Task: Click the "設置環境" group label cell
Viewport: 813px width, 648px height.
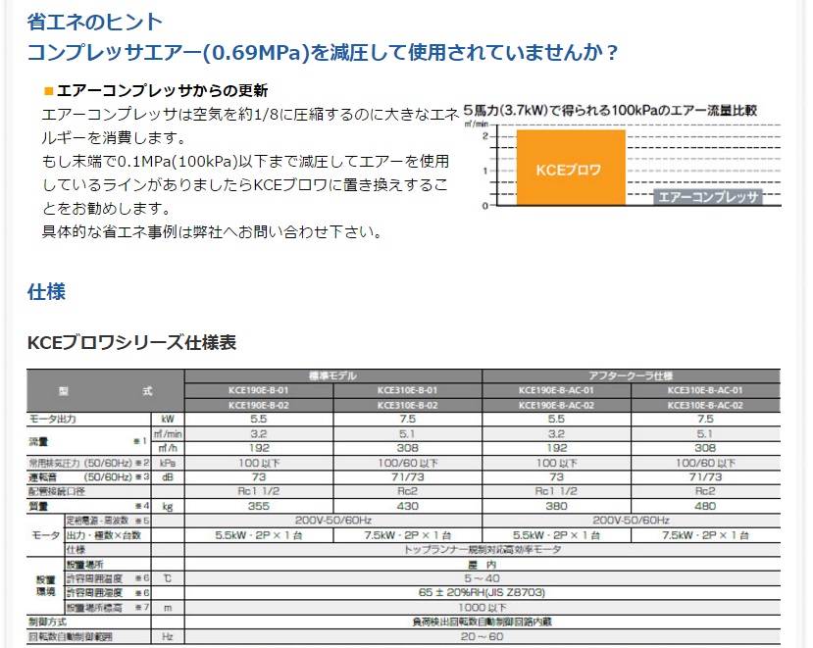Action: [45, 586]
